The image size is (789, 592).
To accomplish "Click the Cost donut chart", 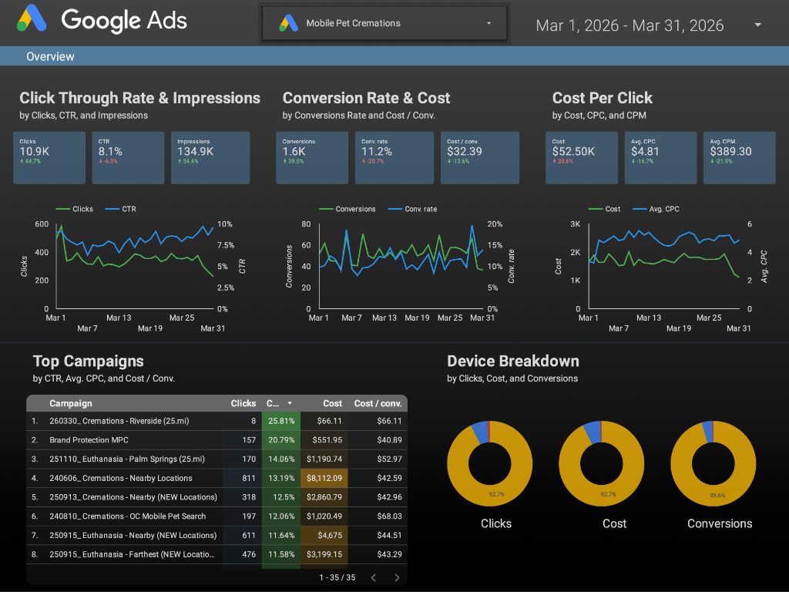I will [x=601, y=463].
